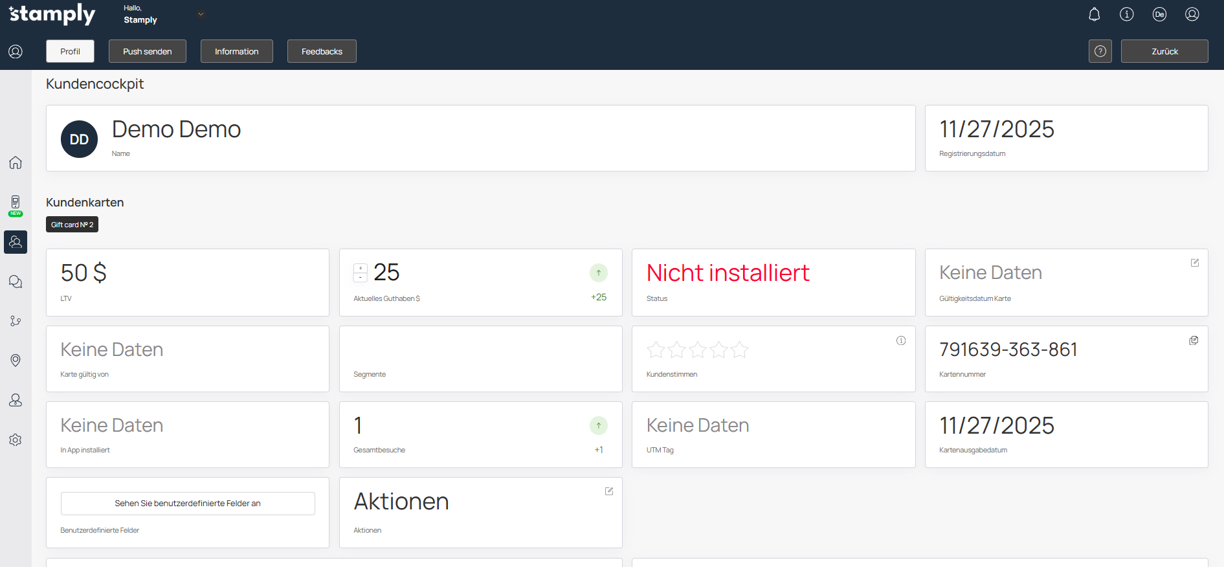Select the Gift card № 2 chip
The height and width of the screenshot is (567, 1224).
coord(72,225)
